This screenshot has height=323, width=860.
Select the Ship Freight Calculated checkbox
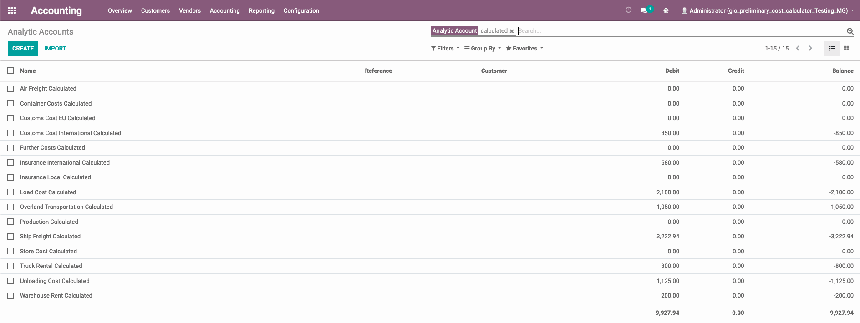coord(10,237)
